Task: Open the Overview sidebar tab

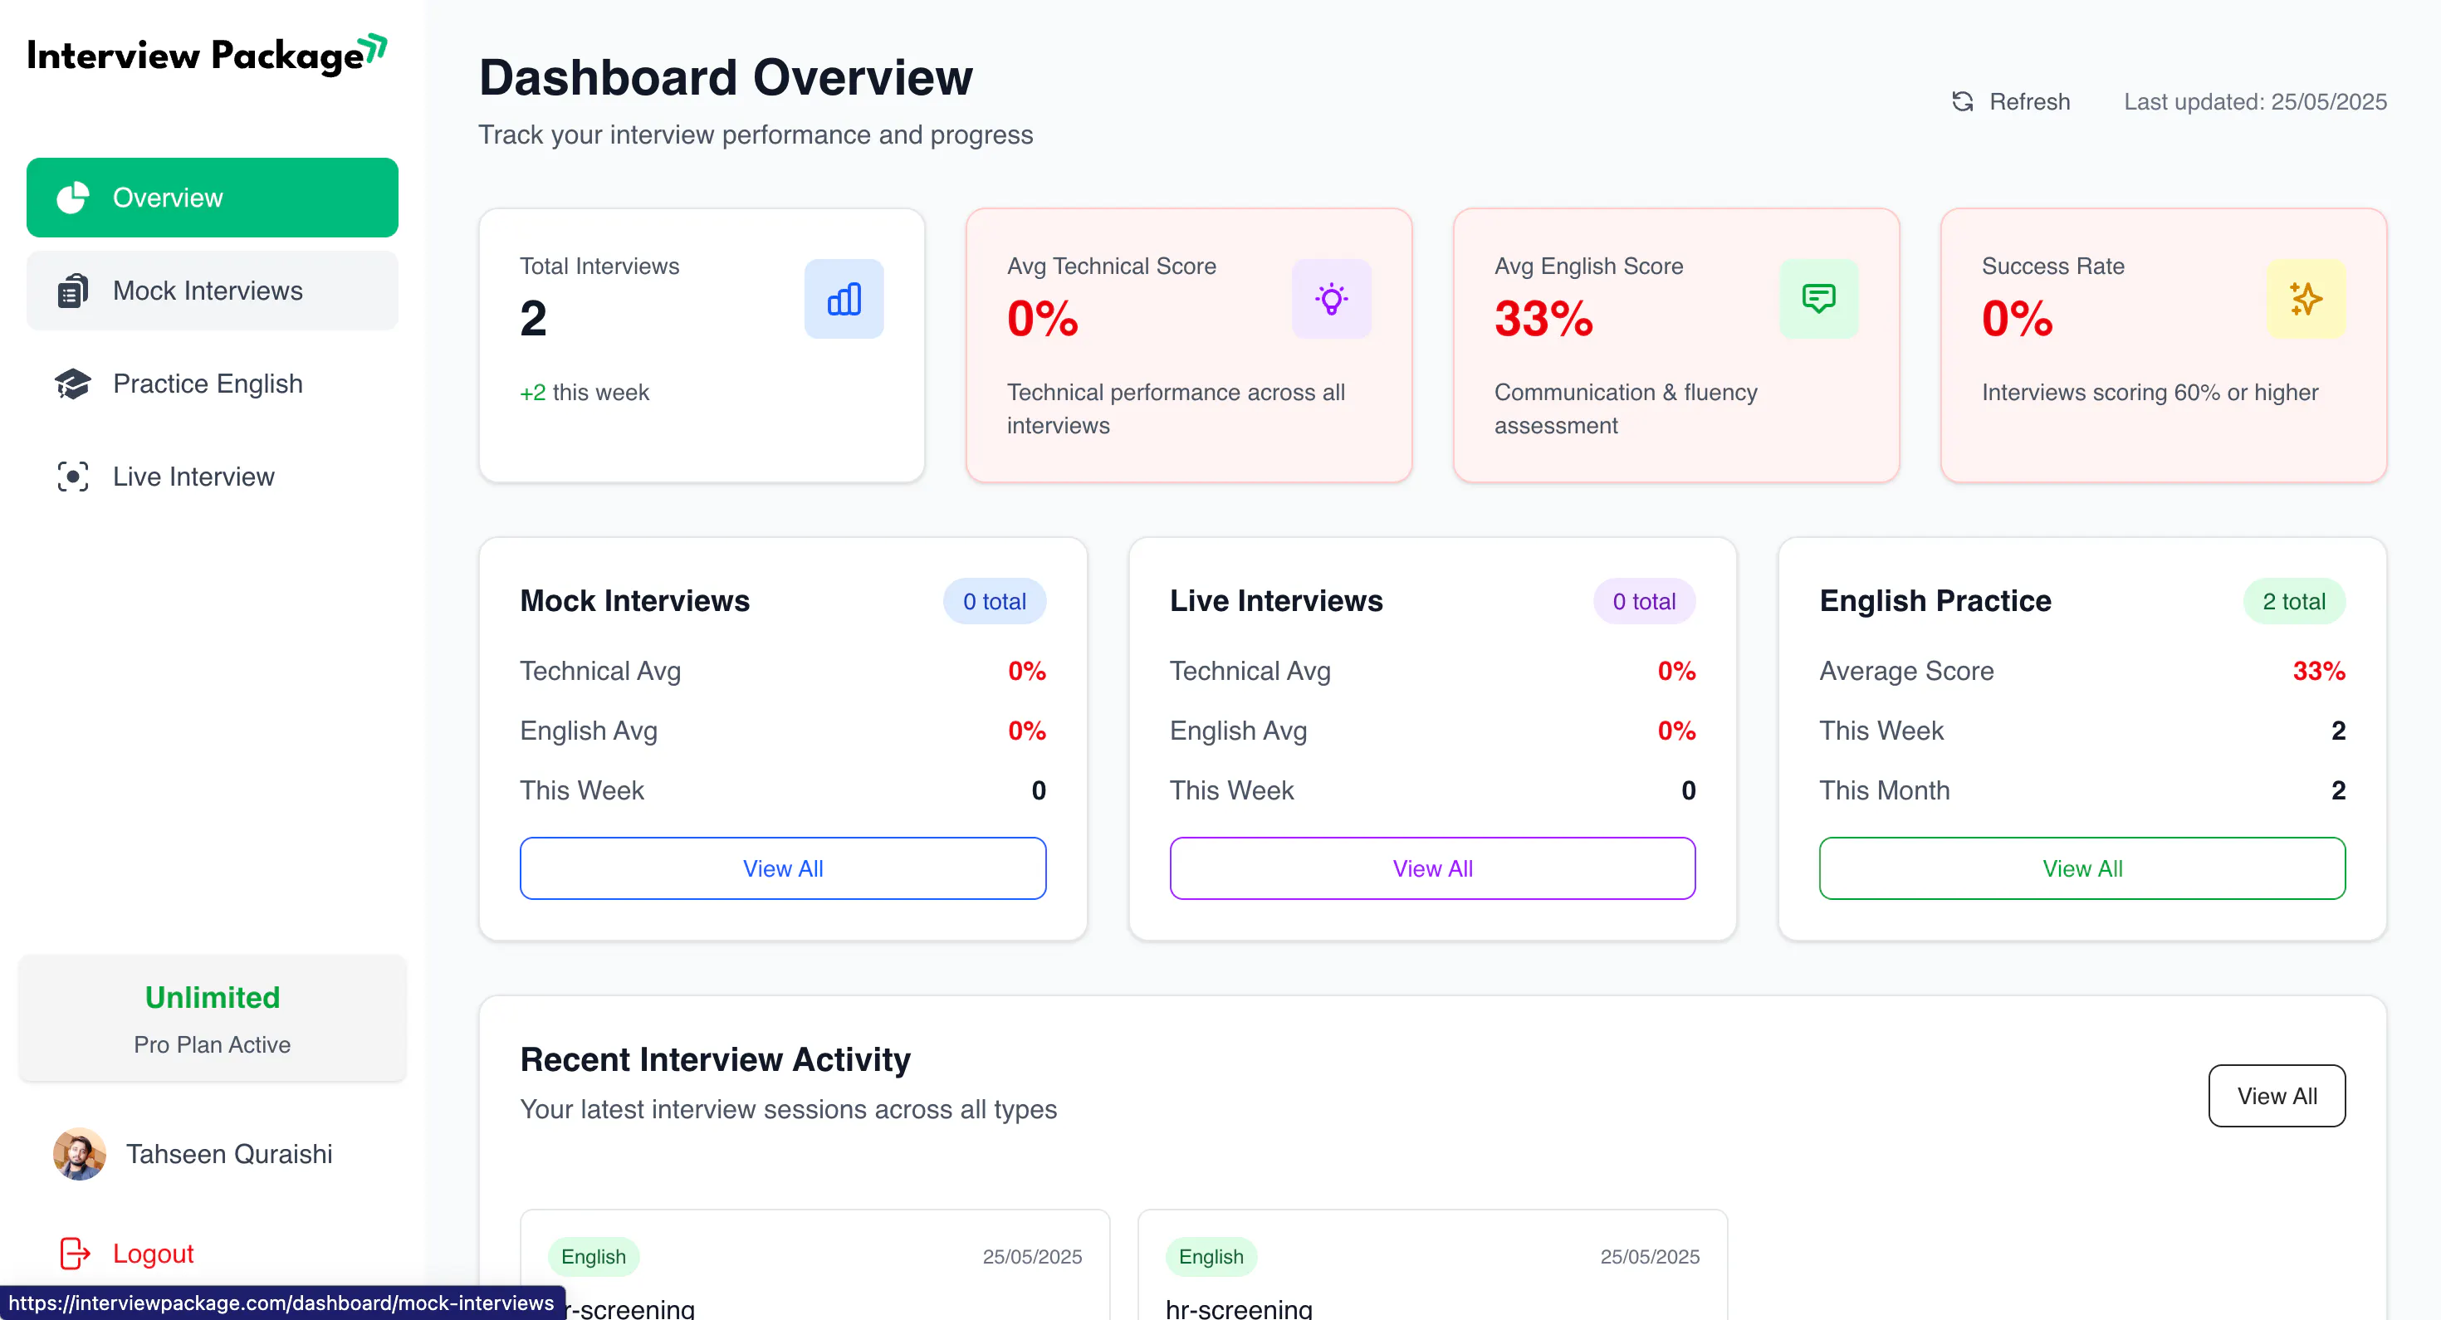Action: click(x=213, y=197)
